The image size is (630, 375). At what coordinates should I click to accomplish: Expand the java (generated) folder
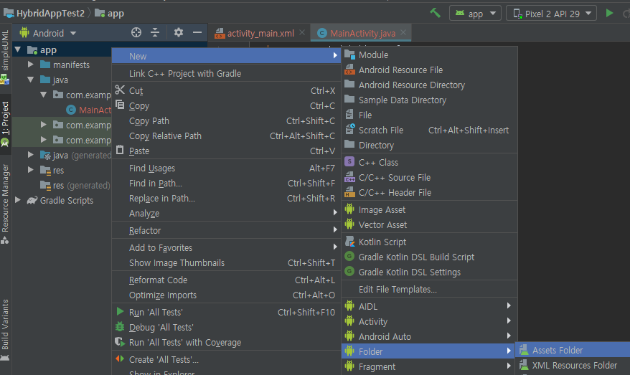[x=31, y=155]
